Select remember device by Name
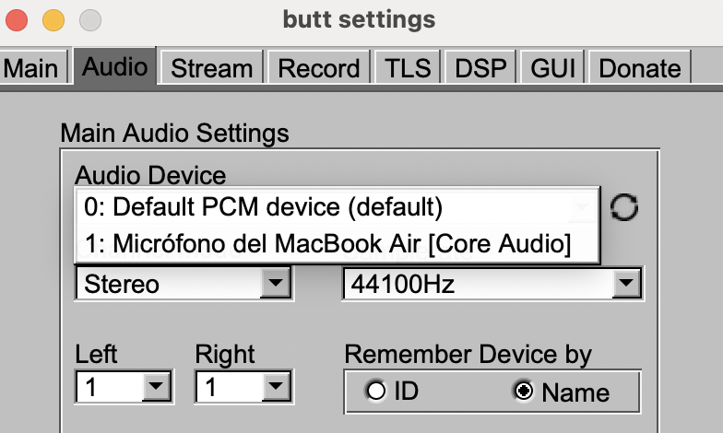The image size is (723, 433). [x=524, y=392]
